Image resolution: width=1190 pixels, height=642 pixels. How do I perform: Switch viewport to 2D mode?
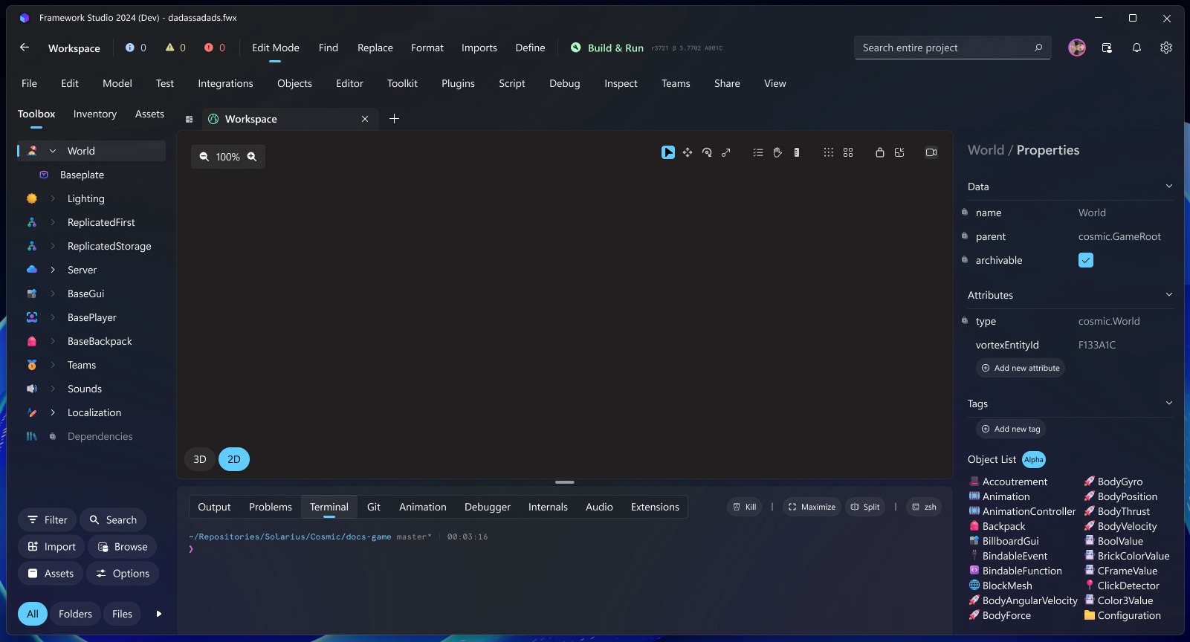pyautogui.click(x=234, y=459)
